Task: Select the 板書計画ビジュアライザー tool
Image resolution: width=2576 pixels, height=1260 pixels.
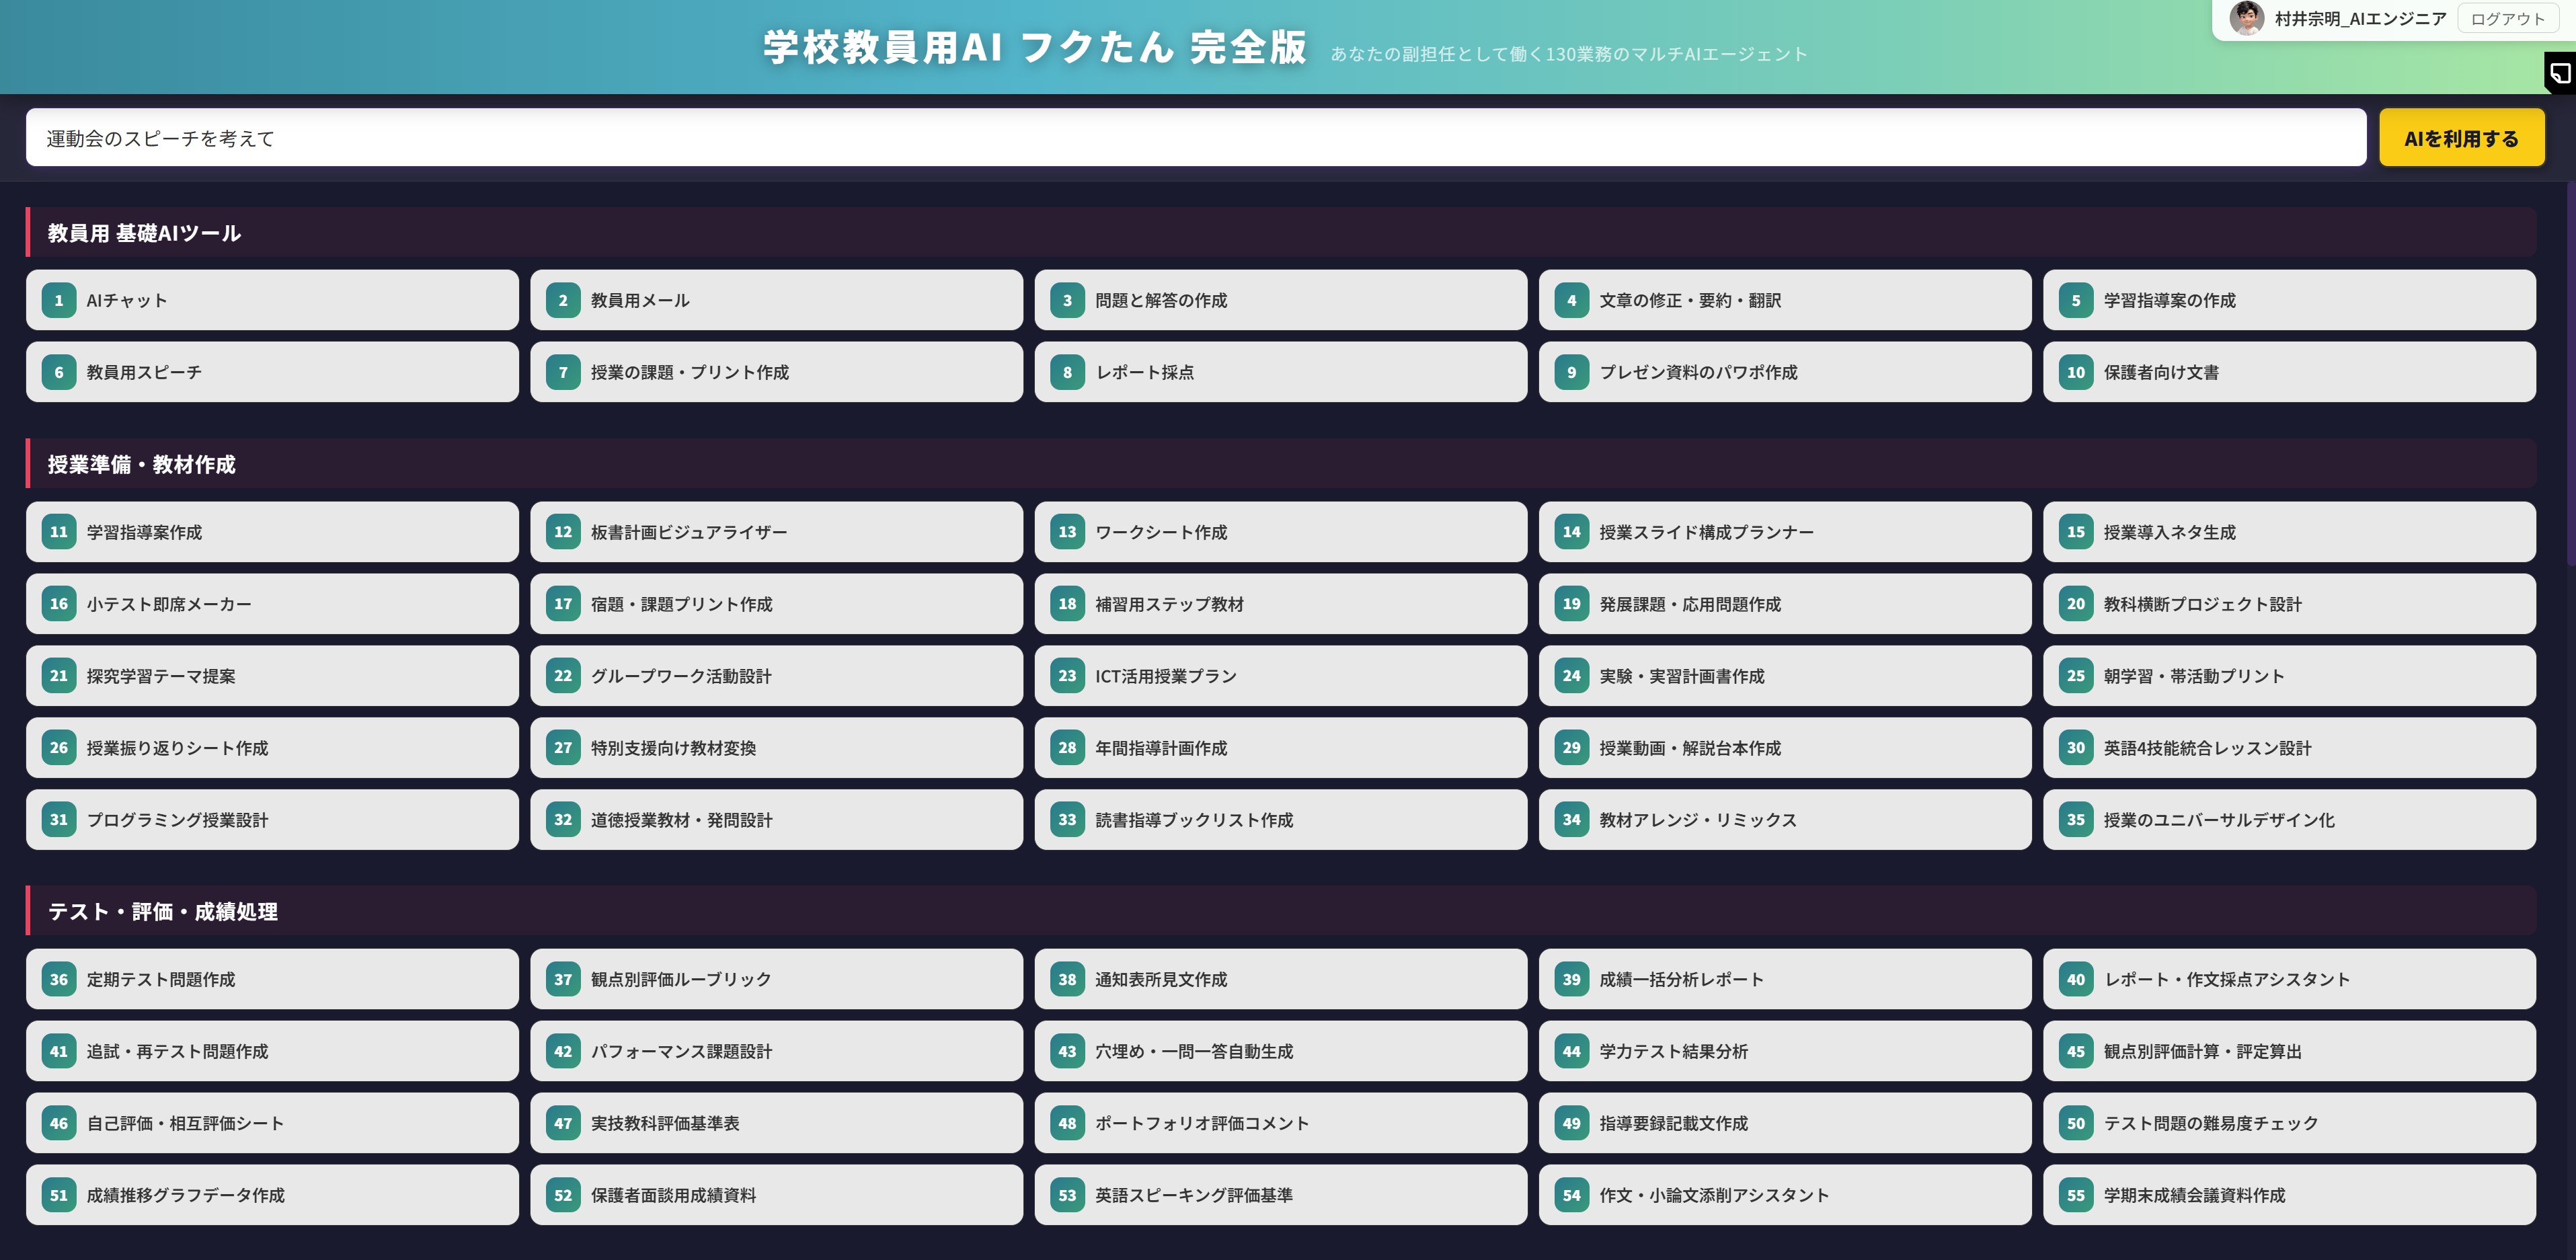Action: pos(776,532)
